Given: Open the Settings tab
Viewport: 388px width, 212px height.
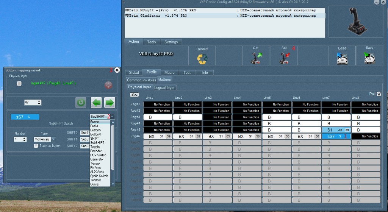Looking at the screenshot, I should tap(171, 42).
